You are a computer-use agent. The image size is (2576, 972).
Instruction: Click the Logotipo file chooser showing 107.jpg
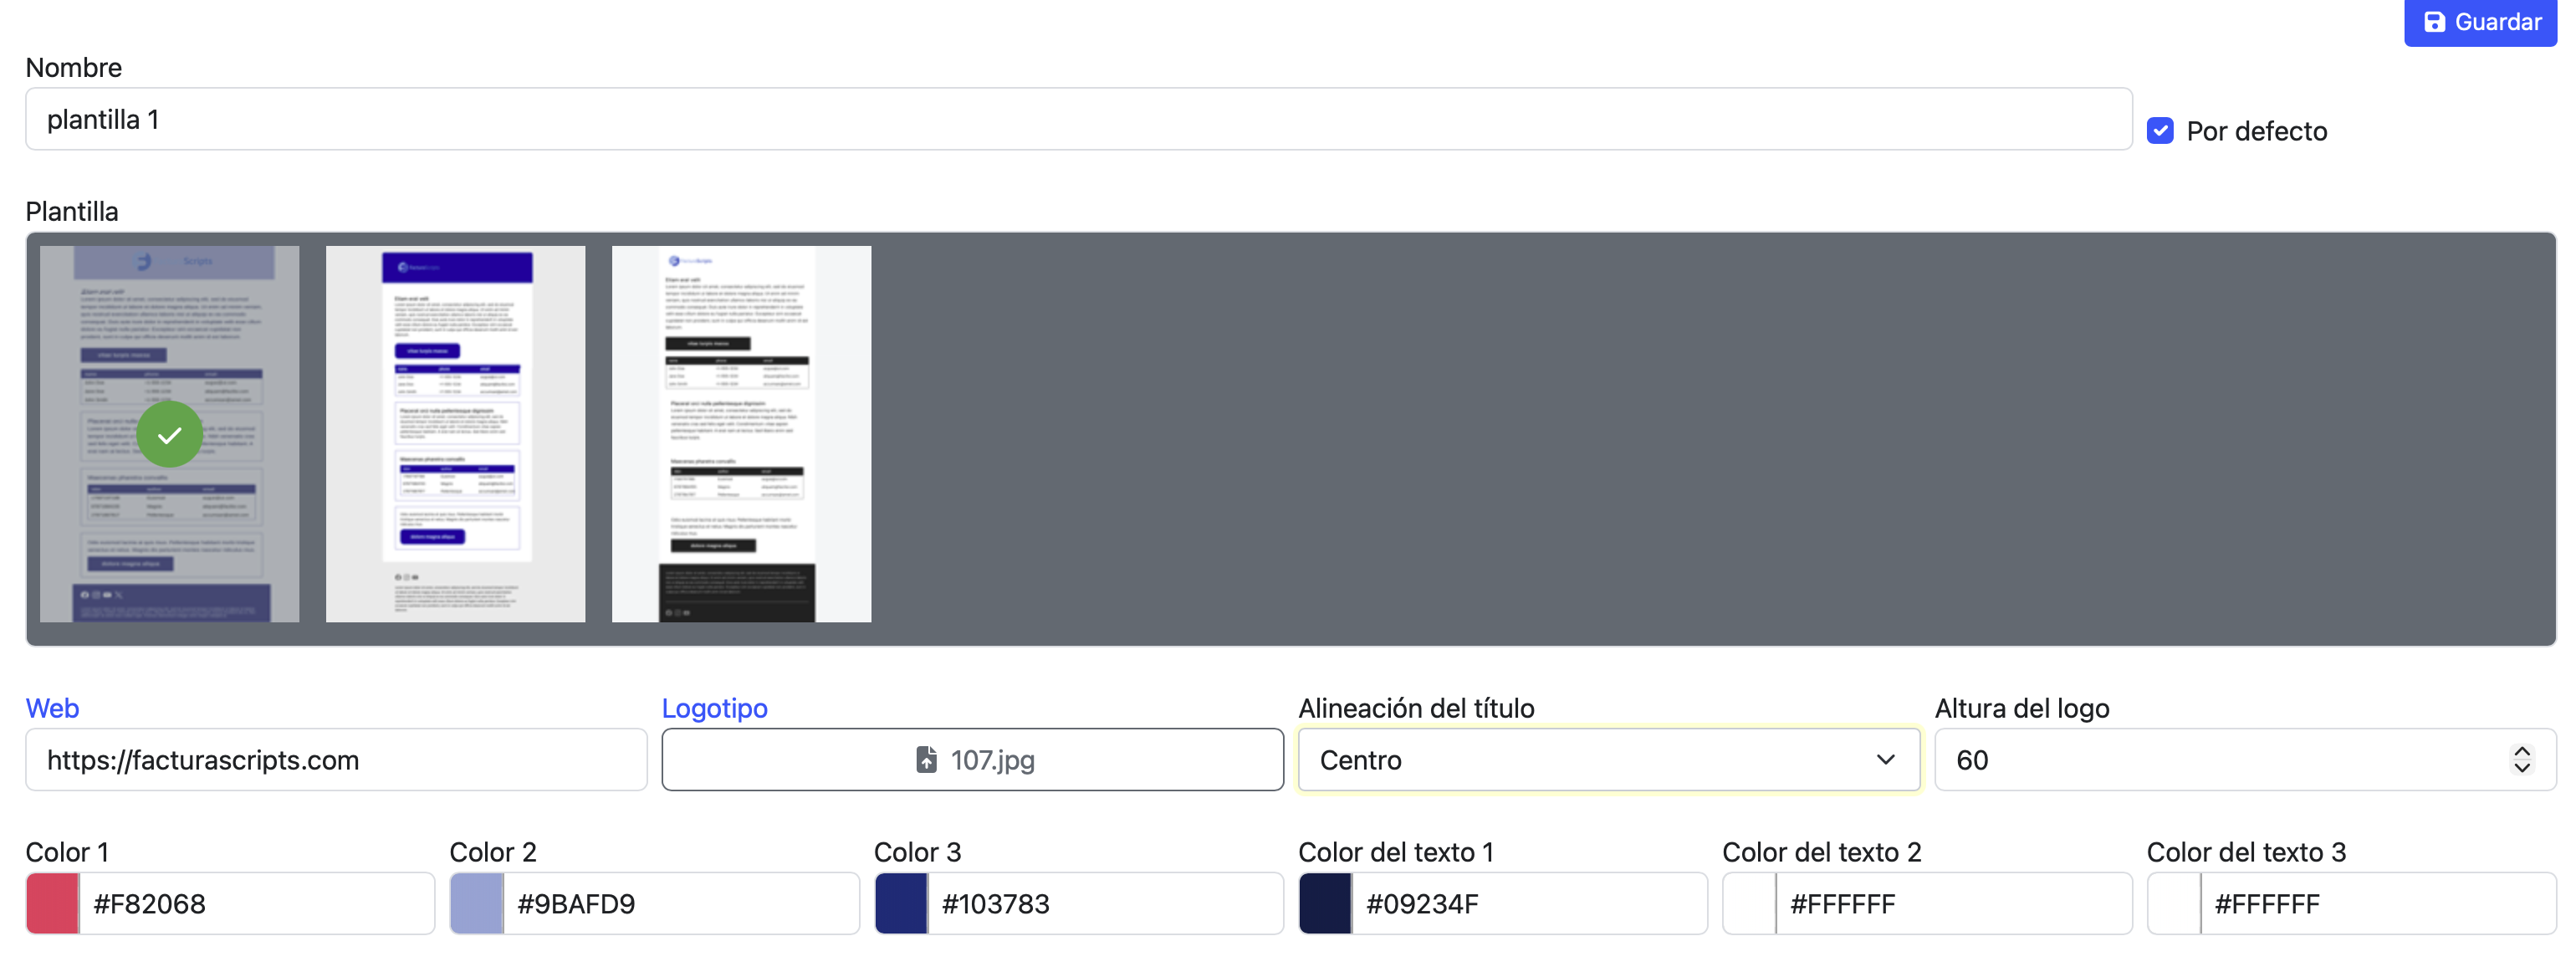972,760
